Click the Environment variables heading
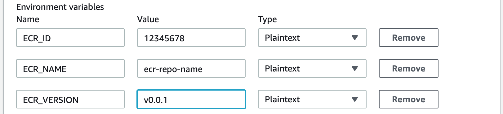This screenshot has width=503, height=114. (60, 7)
